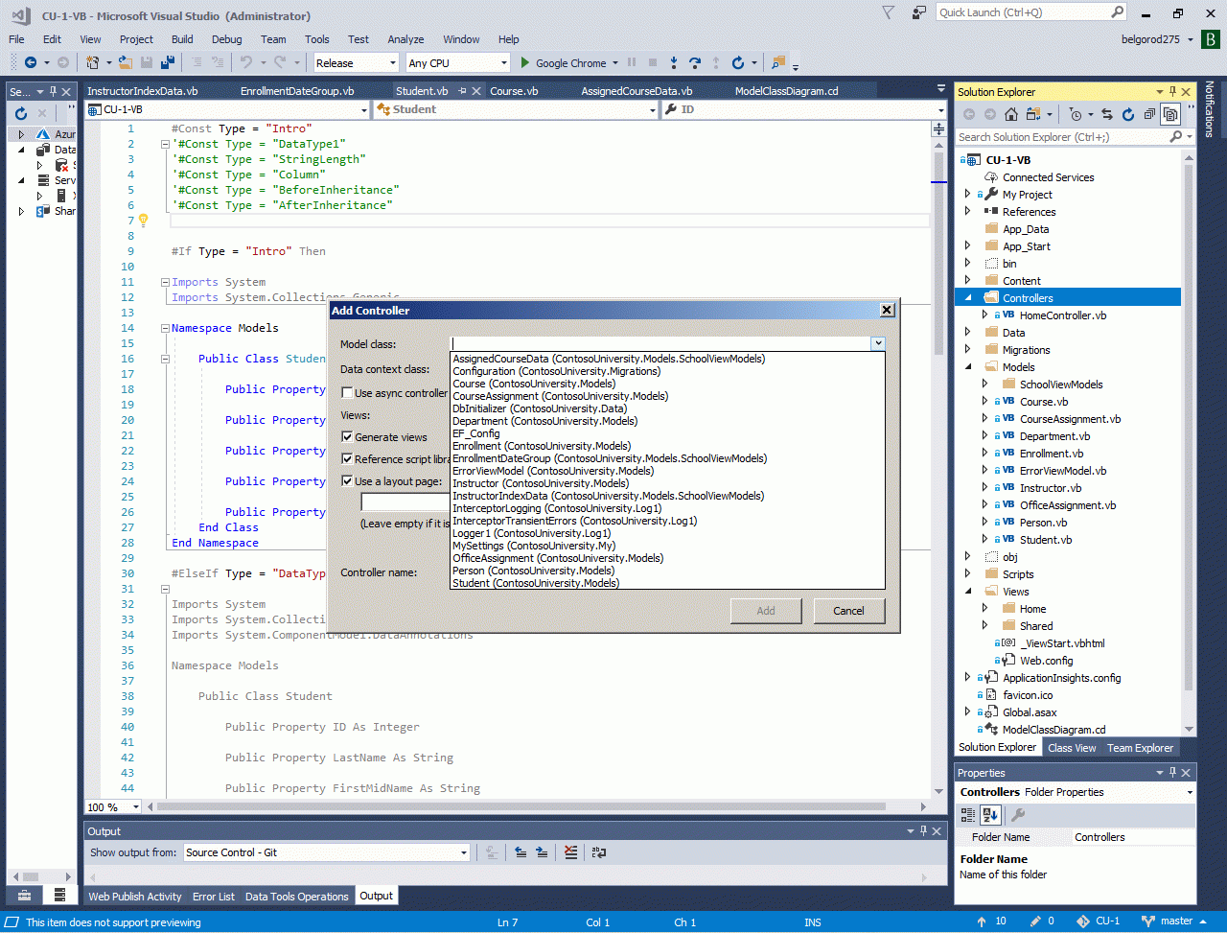The height and width of the screenshot is (933, 1227).
Task: Select HomeController.vb in Solution Explorer
Action: tap(1062, 315)
